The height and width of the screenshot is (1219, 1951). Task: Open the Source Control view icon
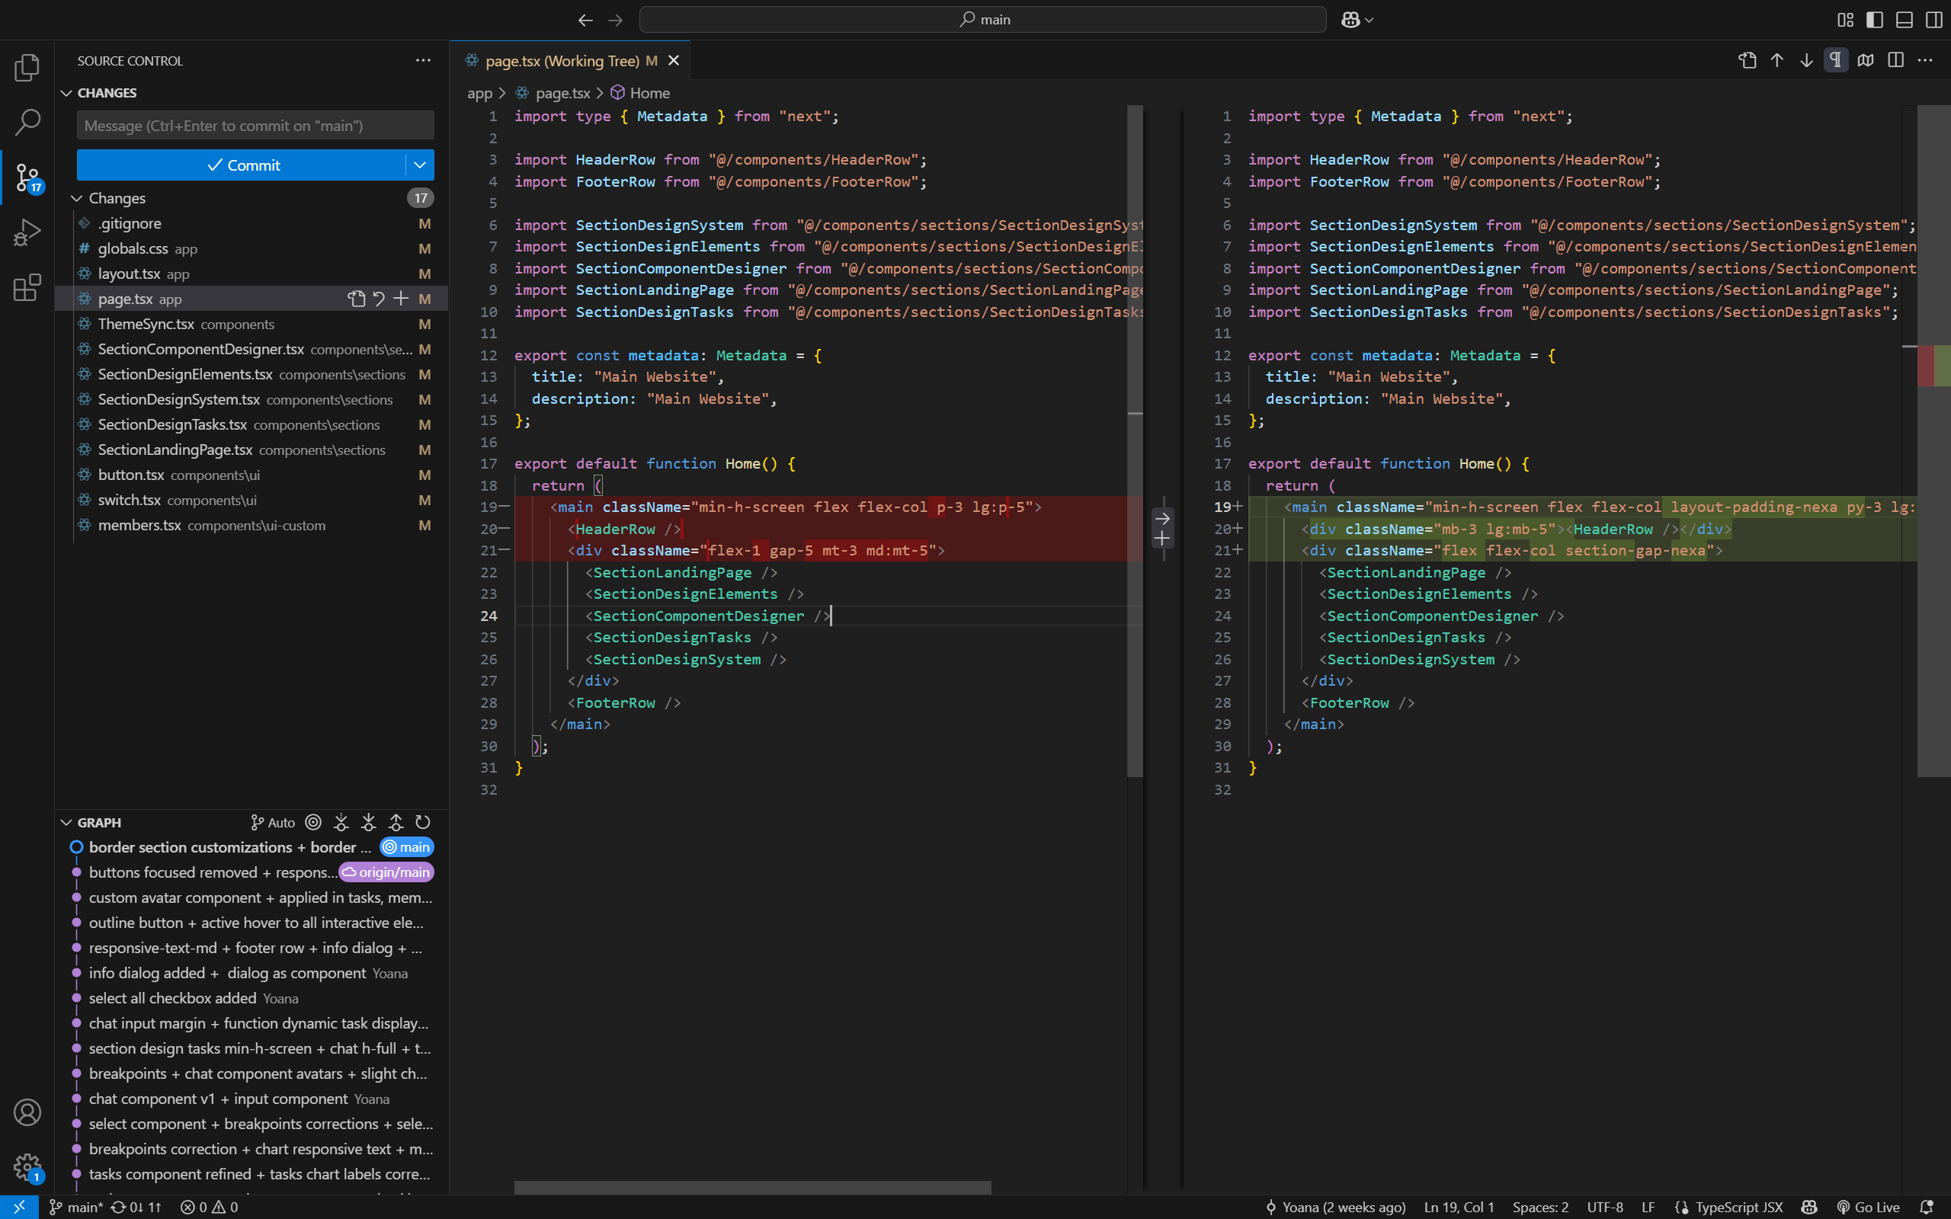click(27, 178)
